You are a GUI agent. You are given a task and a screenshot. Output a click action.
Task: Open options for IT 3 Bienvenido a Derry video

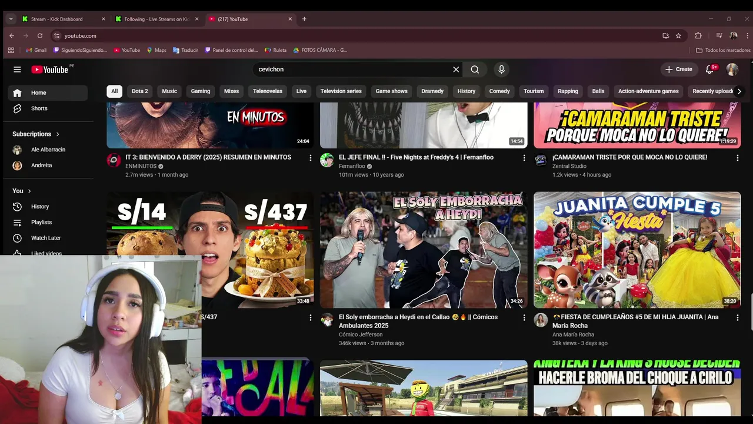pyautogui.click(x=311, y=158)
